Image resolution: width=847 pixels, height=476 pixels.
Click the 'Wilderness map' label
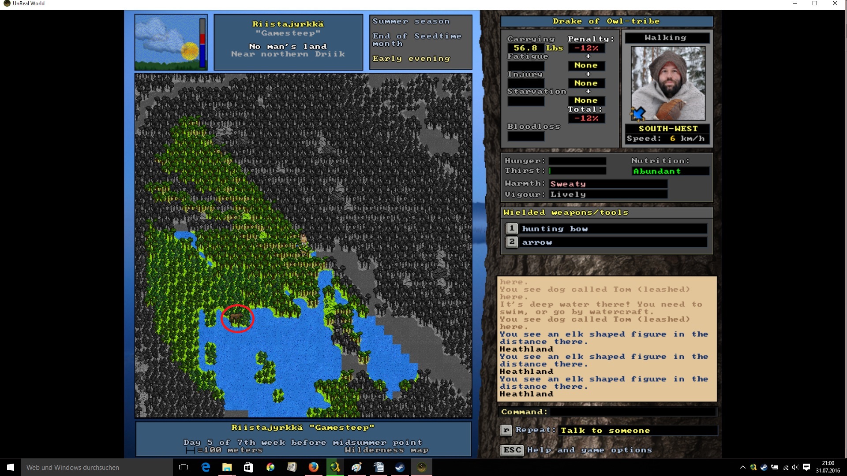pos(386,450)
